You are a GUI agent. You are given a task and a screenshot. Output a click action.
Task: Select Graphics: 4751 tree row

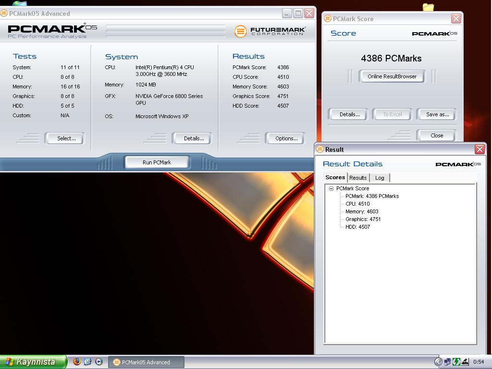click(x=363, y=219)
